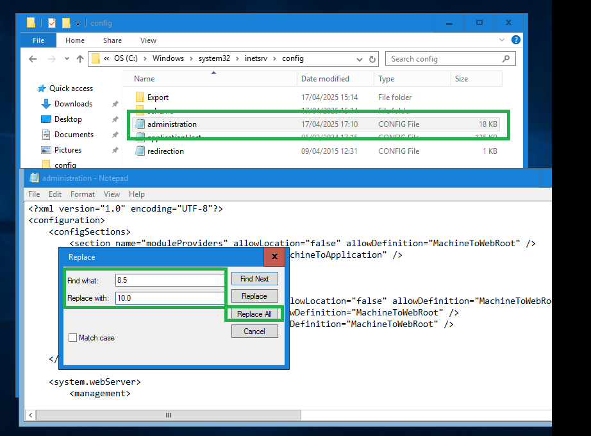Click the chevron after system32 in path
Screen dimensions: 591x436
[237, 58]
